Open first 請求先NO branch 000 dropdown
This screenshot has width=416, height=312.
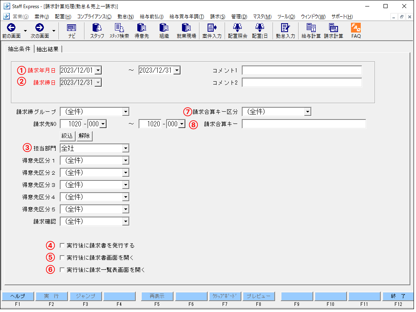[x=103, y=124]
